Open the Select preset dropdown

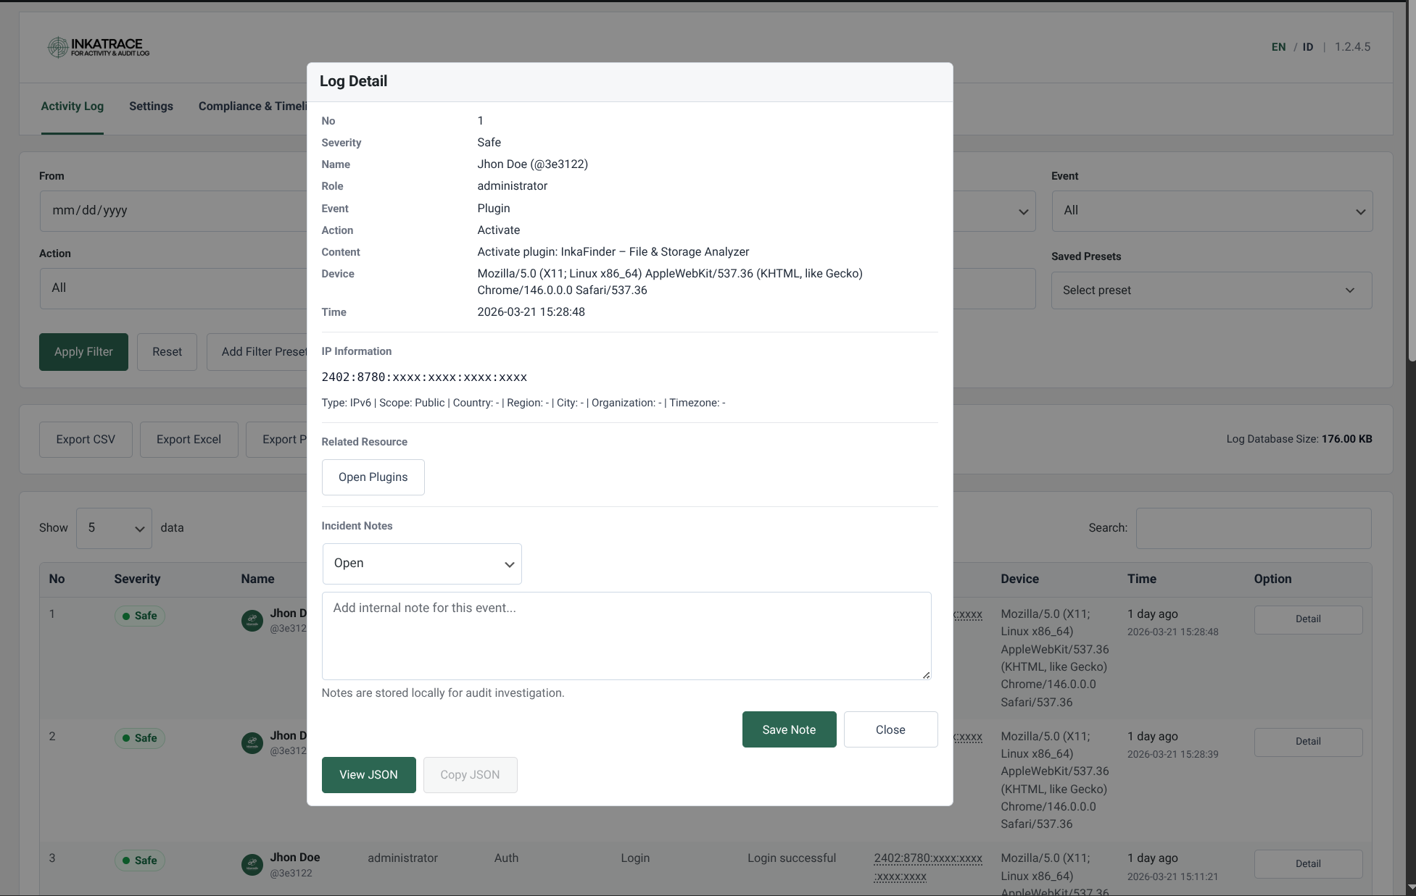[x=1211, y=290]
